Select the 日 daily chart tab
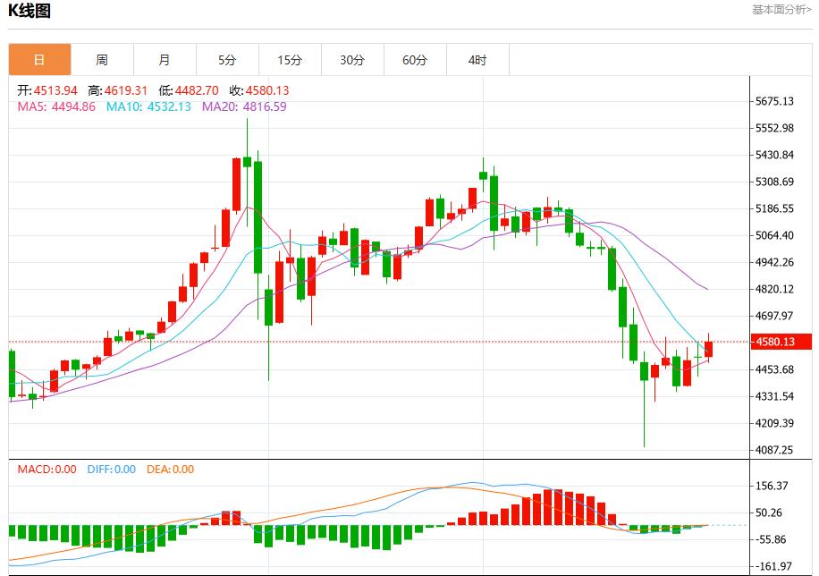 (39, 60)
